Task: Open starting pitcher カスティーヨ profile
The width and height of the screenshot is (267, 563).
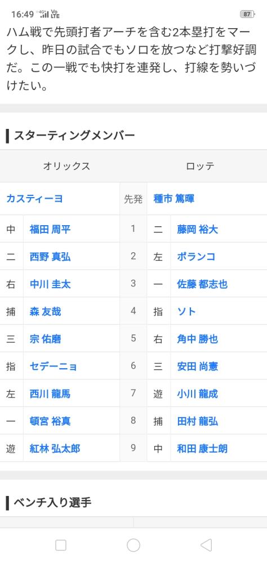Action: tap(34, 199)
